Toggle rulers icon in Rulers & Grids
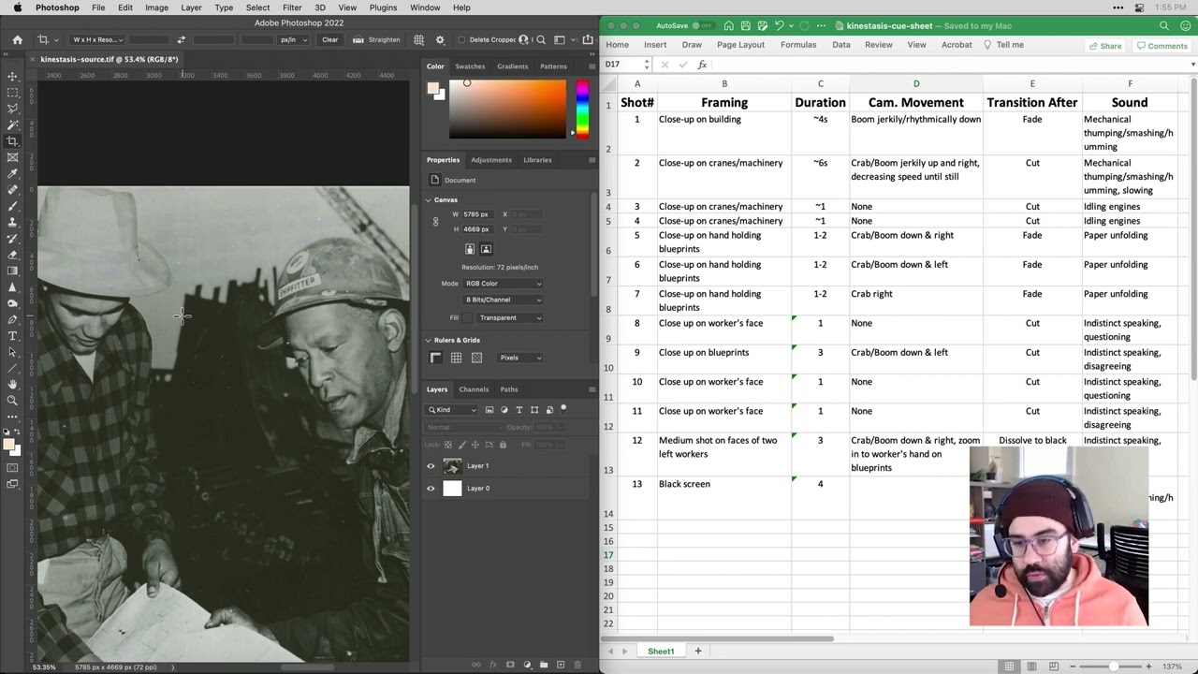Viewport: 1198px width, 674px height. click(435, 358)
